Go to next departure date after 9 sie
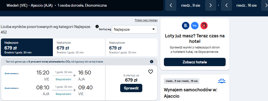 point(211,5)
